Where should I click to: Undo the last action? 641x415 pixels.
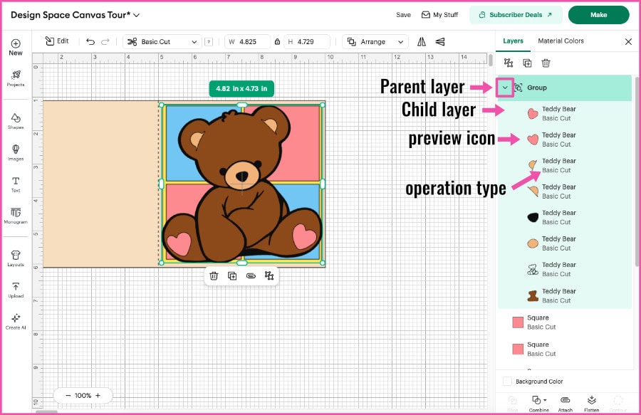(90, 42)
